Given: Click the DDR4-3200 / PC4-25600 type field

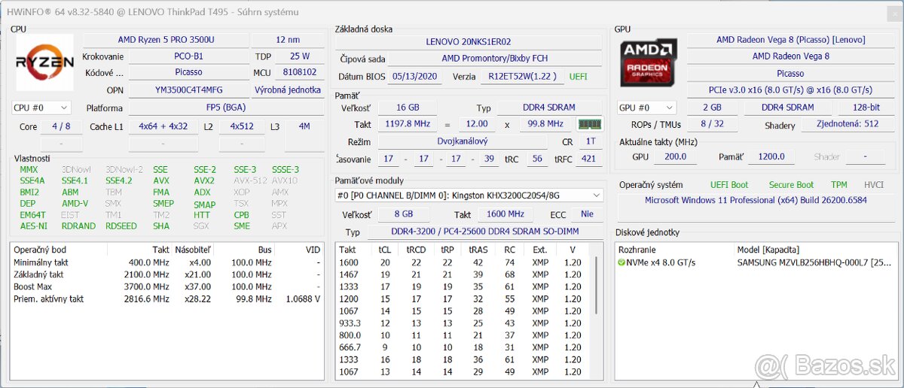Looking at the screenshot, I should click(x=484, y=232).
